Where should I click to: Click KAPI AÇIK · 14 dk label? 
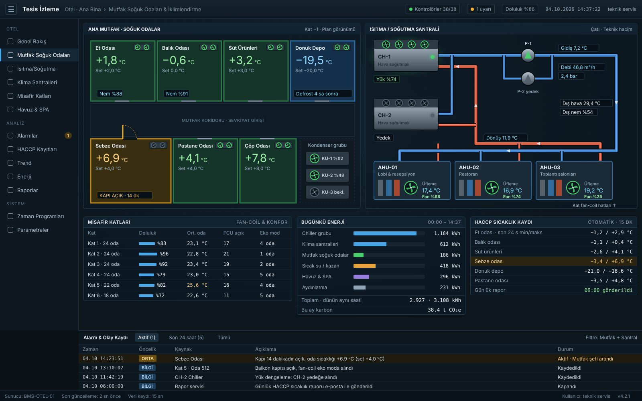(124, 195)
